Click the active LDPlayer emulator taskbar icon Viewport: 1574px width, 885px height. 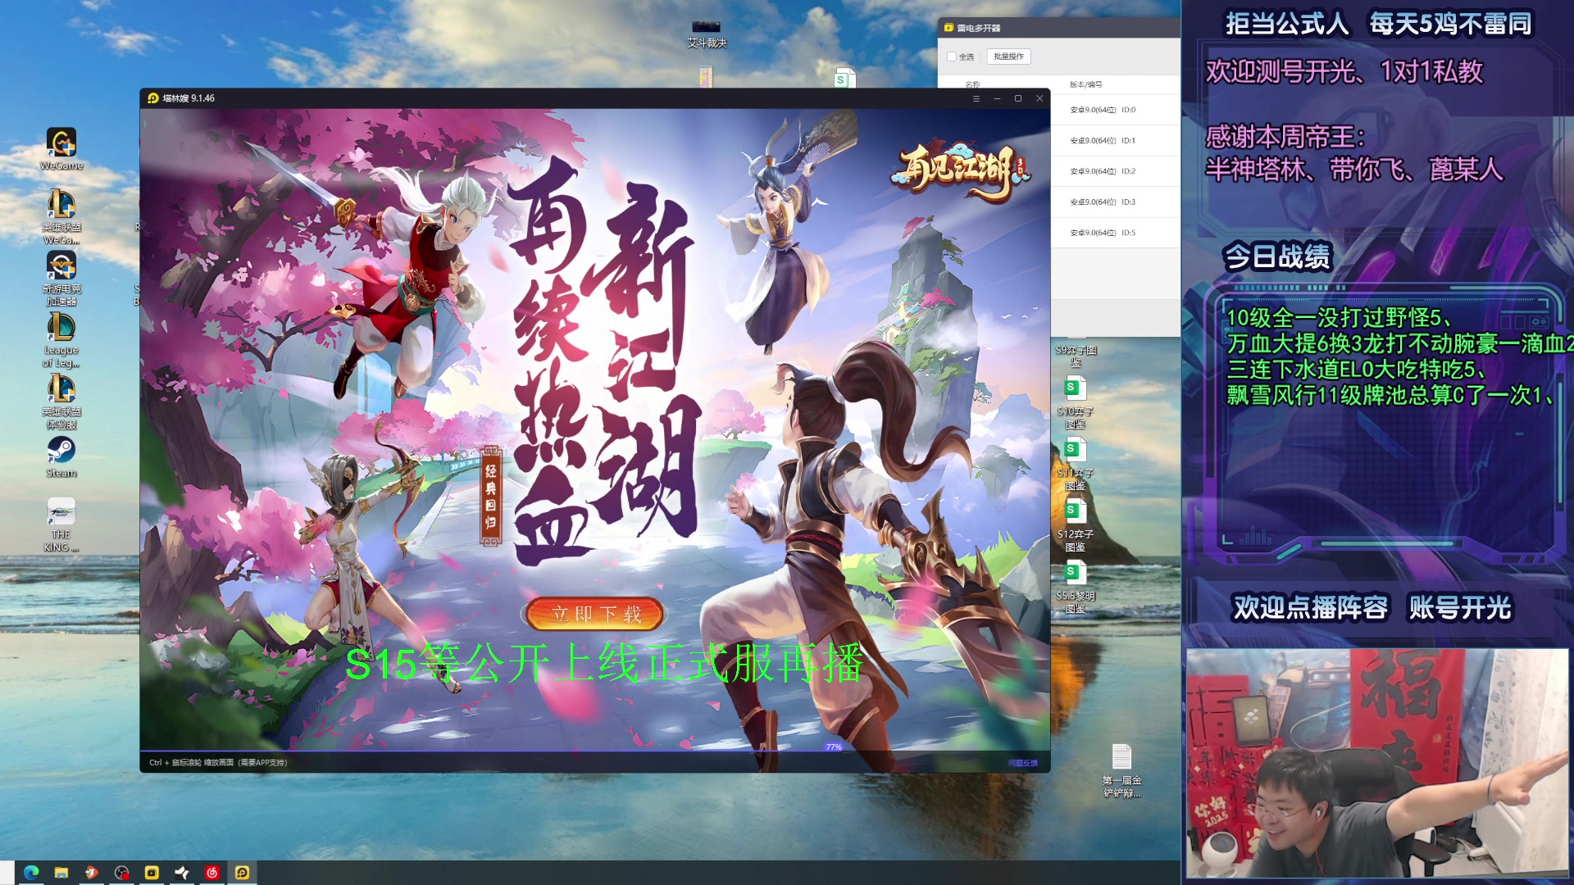tap(242, 873)
